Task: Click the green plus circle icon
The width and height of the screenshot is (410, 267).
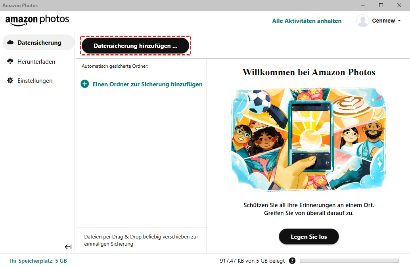Action: coord(85,84)
